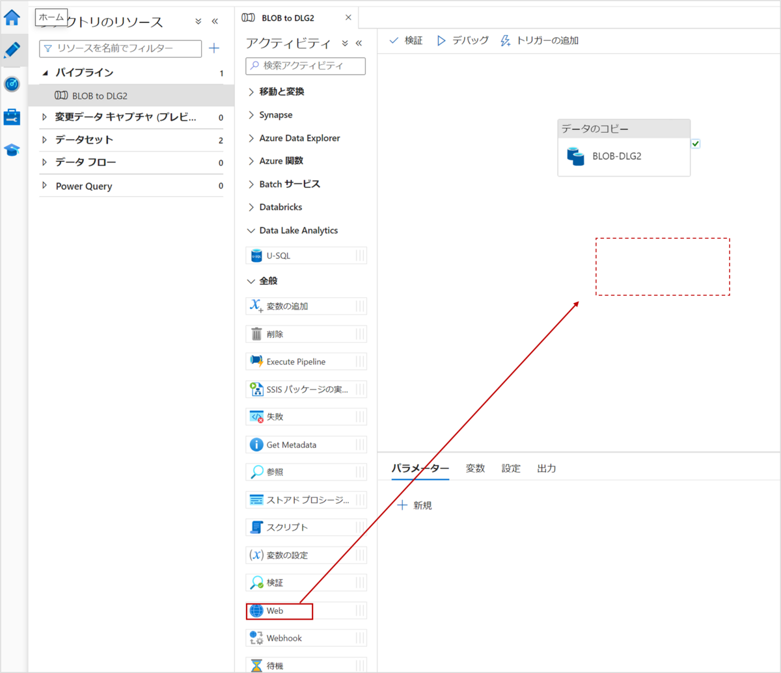Select the Get Metadata activity

[306, 445]
